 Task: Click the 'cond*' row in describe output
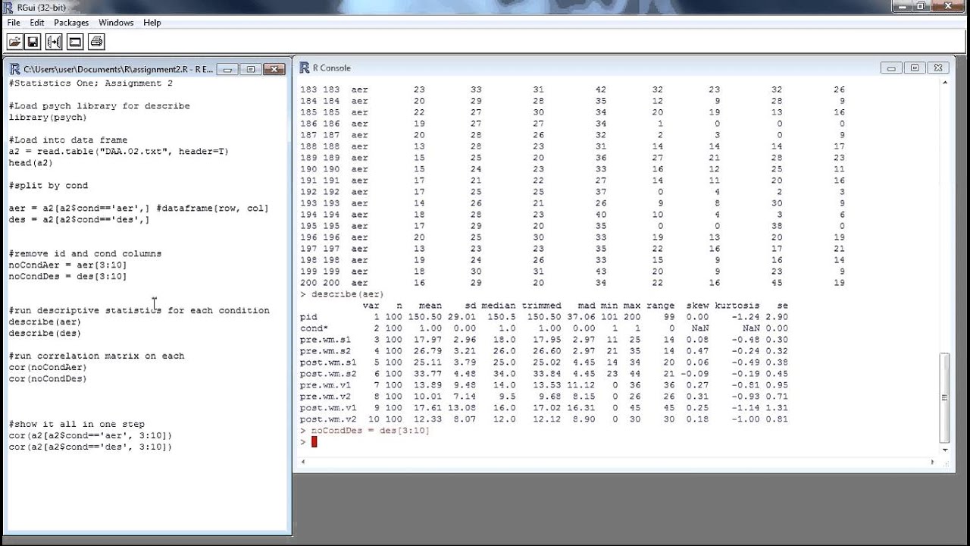point(544,328)
